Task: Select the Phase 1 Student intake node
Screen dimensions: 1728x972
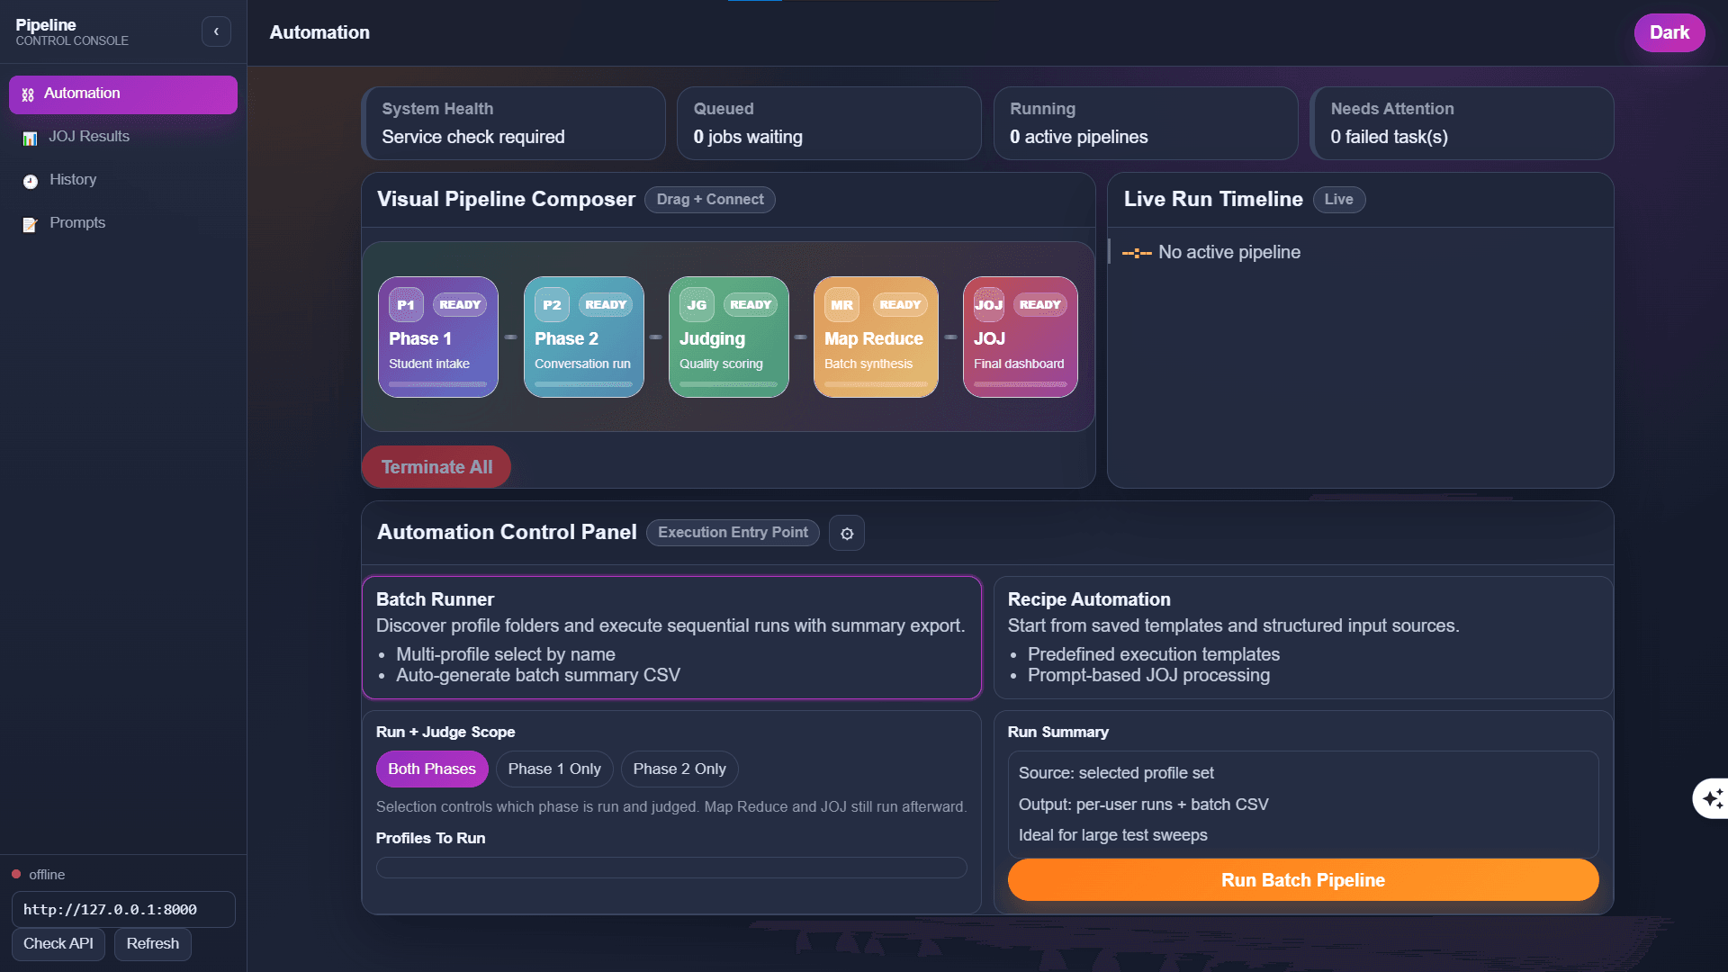Action: (x=438, y=337)
